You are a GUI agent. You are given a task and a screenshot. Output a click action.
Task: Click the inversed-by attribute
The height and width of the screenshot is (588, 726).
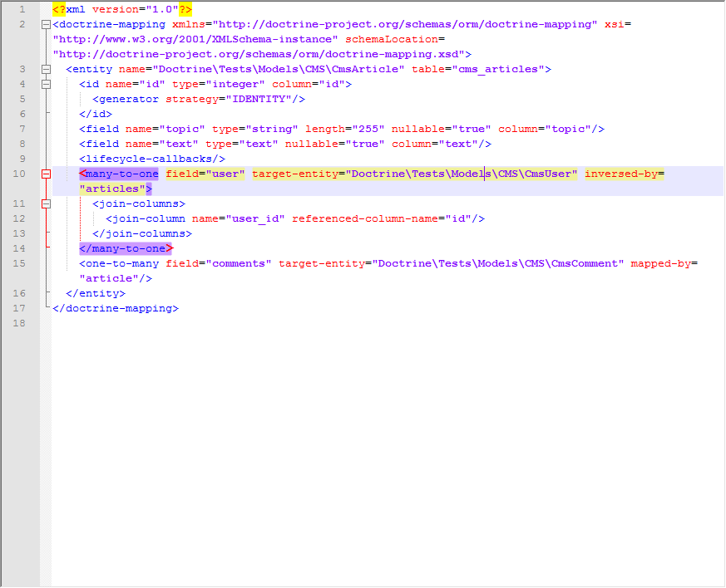coord(621,174)
